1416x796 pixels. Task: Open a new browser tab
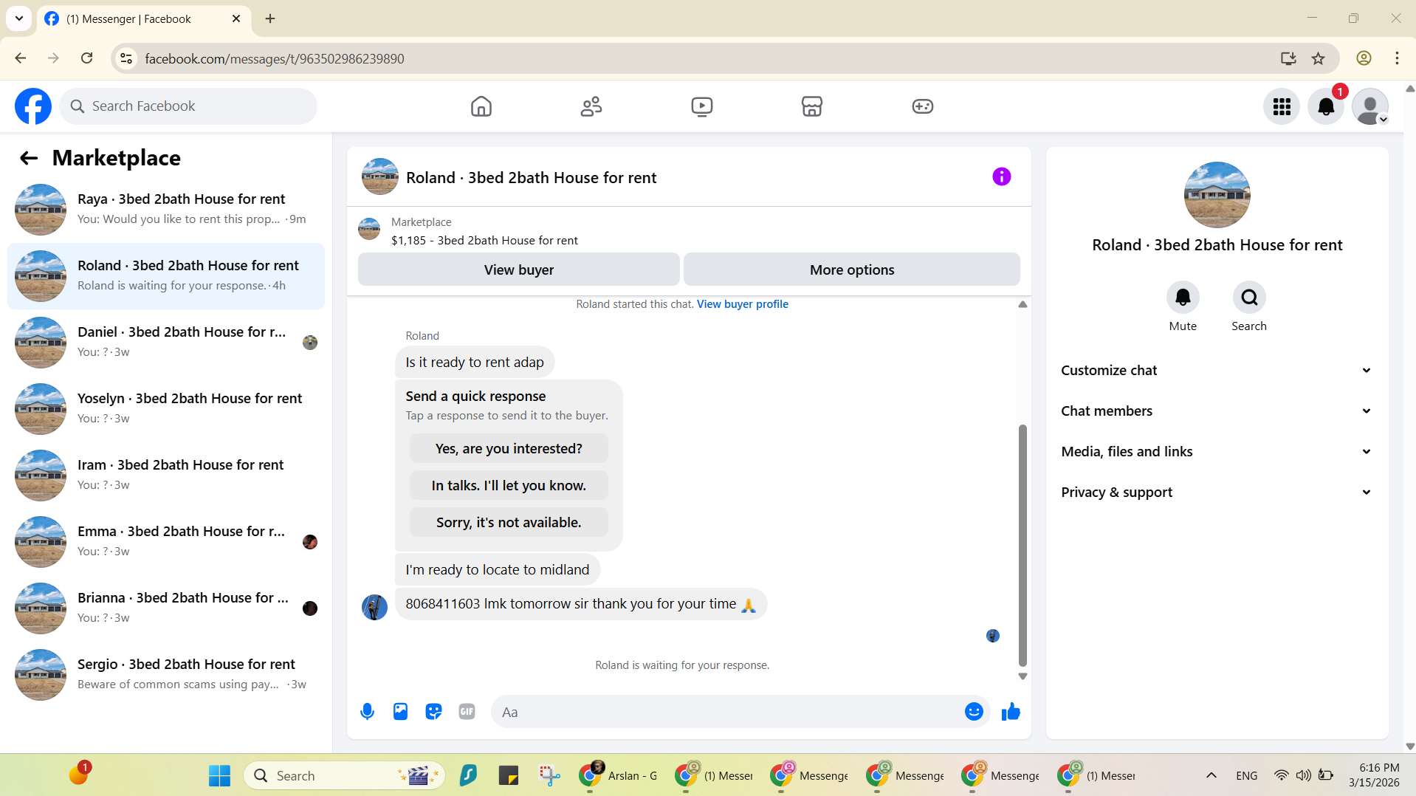[270, 18]
